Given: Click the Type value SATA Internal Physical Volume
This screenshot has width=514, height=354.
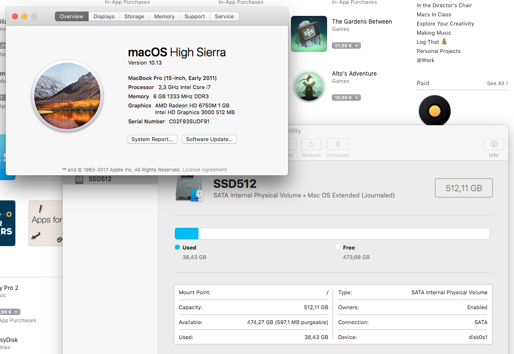Looking at the screenshot, I should click(449, 292).
